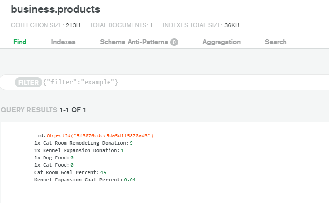Click the Kennel Expansion Goal Percent value 0.04

(130, 180)
